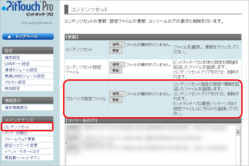Screen dimensions: 249x166
Task: Click 参照 button for コンテンツセット row
Action: tap(117, 45)
